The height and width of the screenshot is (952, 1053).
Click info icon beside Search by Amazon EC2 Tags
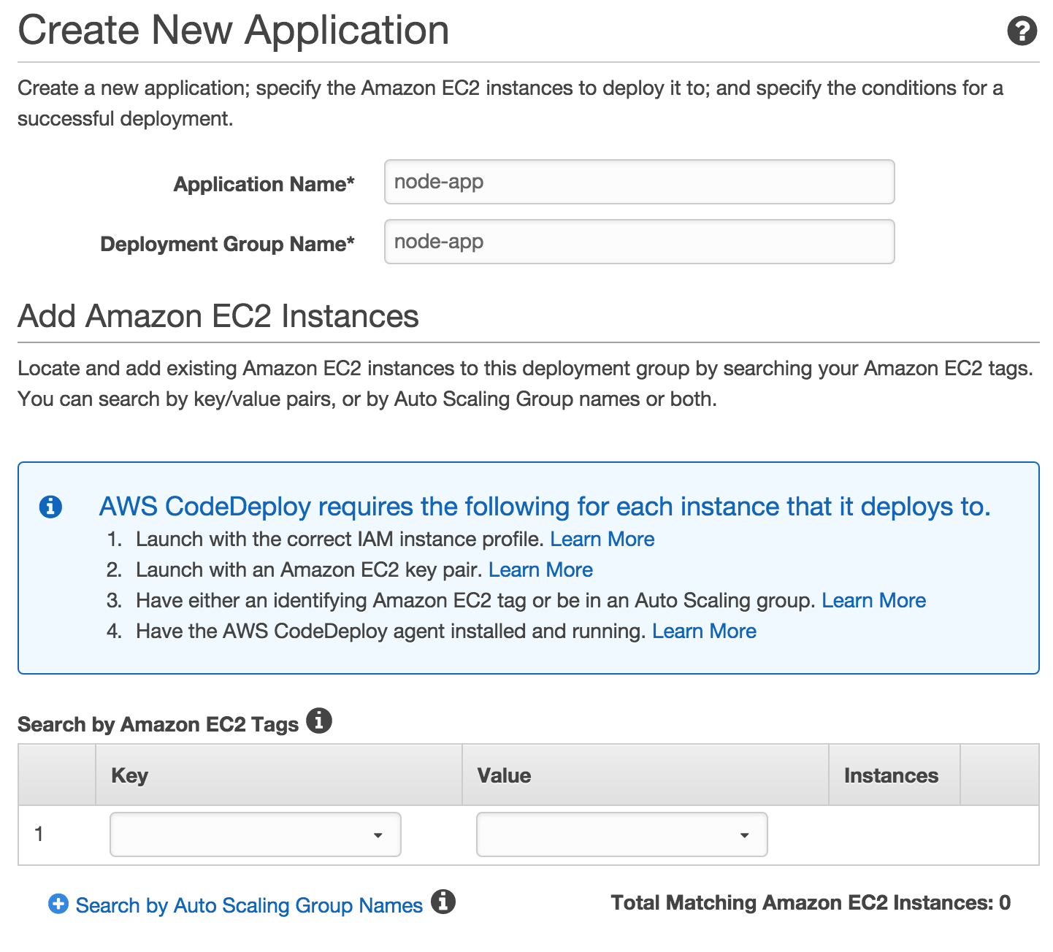pyautogui.click(x=319, y=721)
